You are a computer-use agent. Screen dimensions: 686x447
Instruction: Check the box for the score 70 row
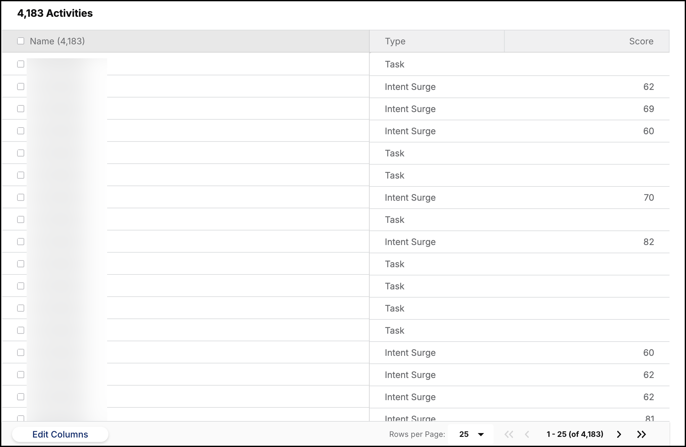pos(21,197)
